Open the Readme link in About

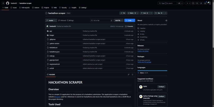pyautogui.click(x=142, y=28)
